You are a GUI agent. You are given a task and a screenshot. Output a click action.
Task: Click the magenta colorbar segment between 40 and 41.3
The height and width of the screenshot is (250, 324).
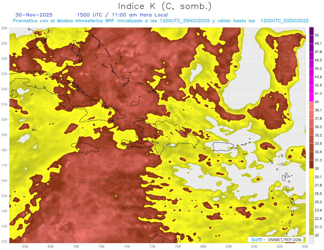(312, 98)
